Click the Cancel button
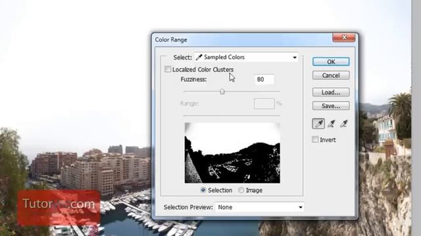Image resolution: width=421 pixels, height=236 pixels. coord(331,75)
